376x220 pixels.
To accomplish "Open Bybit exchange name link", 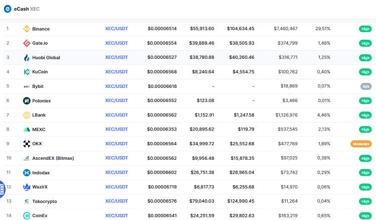I will [38, 86].
